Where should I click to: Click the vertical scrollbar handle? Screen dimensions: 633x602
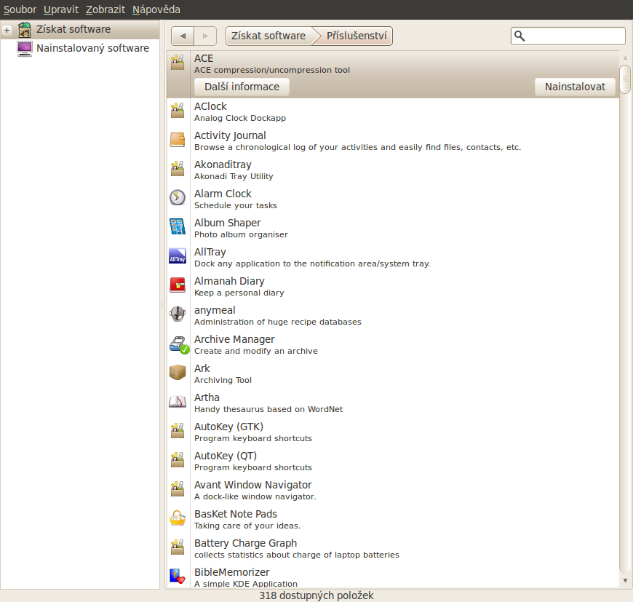pyautogui.click(x=624, y=79)
